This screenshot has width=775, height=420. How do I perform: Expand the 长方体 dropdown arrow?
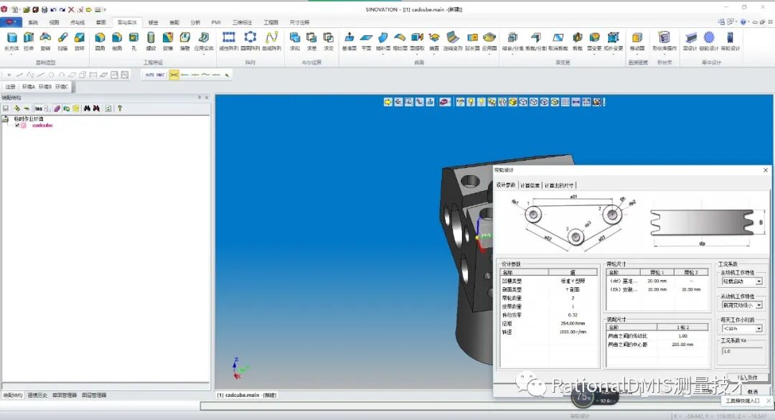coord(11,54)
